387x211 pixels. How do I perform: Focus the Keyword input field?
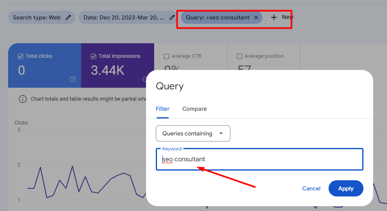click(260, 159)
